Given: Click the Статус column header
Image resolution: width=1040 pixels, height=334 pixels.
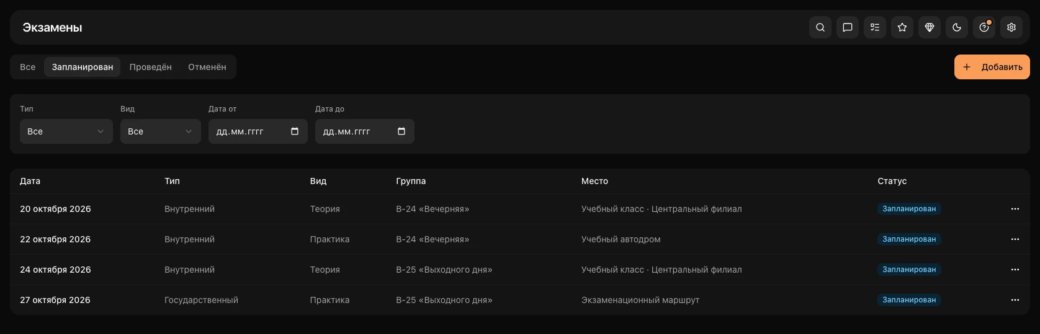Looking at the screenshot, I should 892,181.
